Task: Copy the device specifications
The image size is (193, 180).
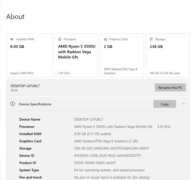Action: [x=165, y=104]
